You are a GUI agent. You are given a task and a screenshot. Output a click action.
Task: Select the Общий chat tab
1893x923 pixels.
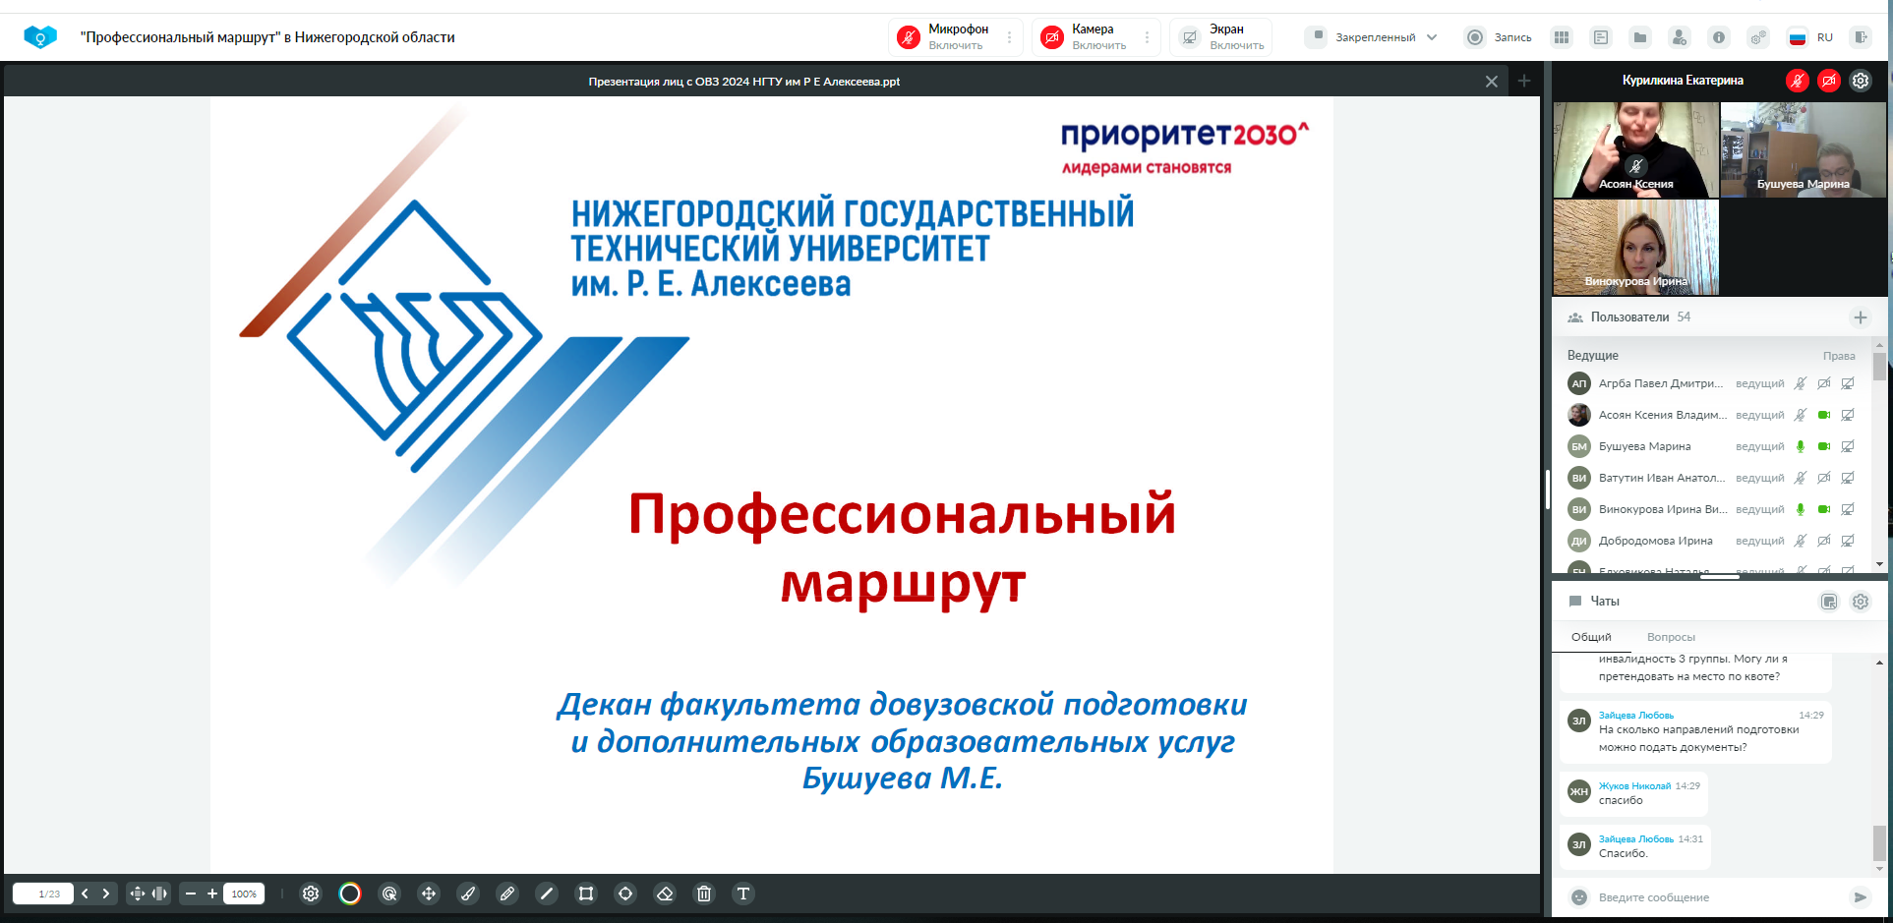1591,637
